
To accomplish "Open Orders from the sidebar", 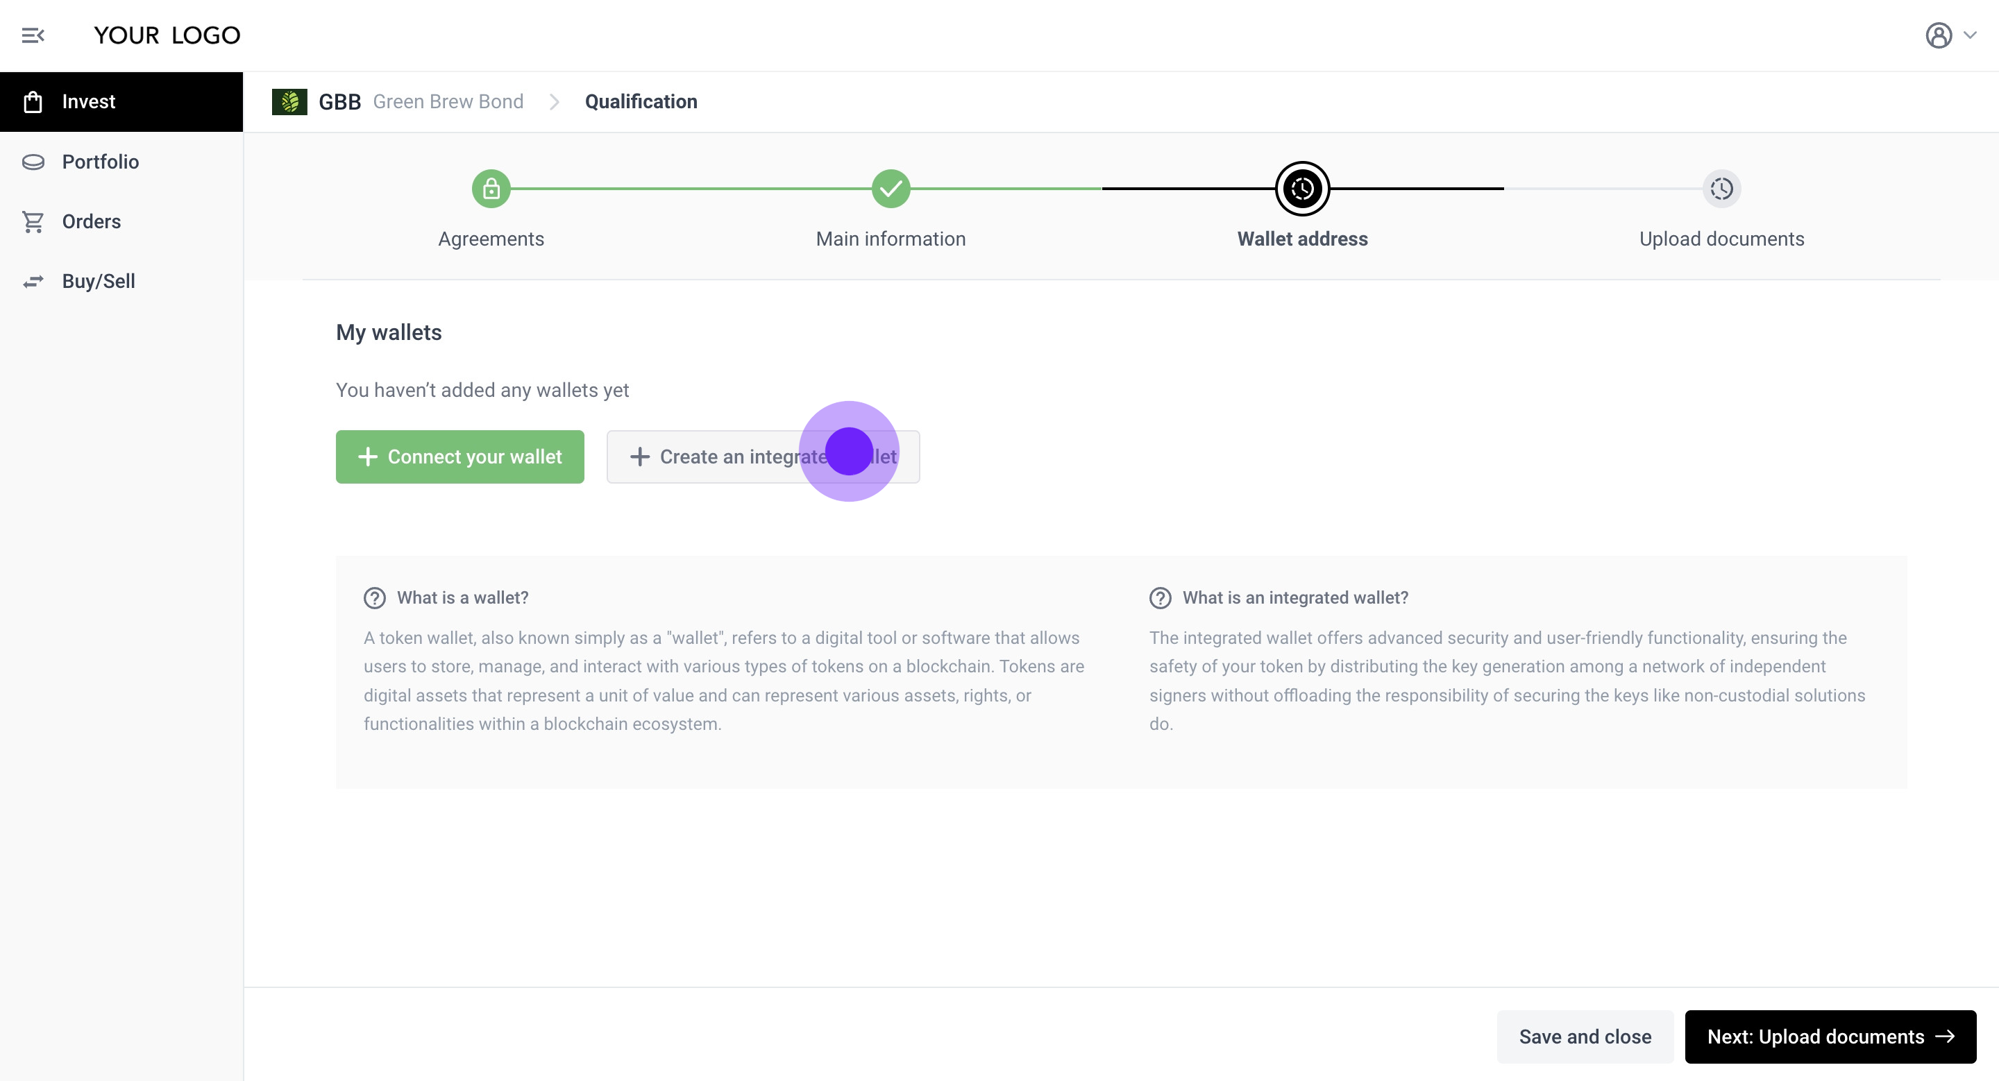I will [x=92, y=221].
